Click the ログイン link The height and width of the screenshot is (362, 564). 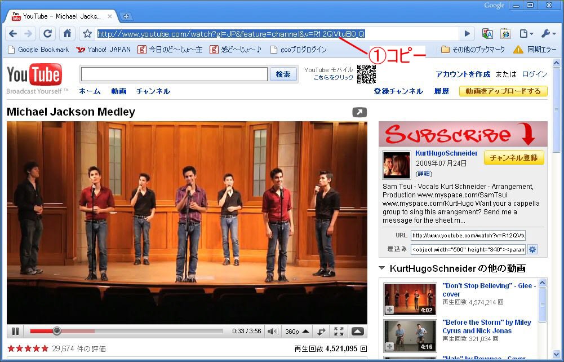point(534,74)
